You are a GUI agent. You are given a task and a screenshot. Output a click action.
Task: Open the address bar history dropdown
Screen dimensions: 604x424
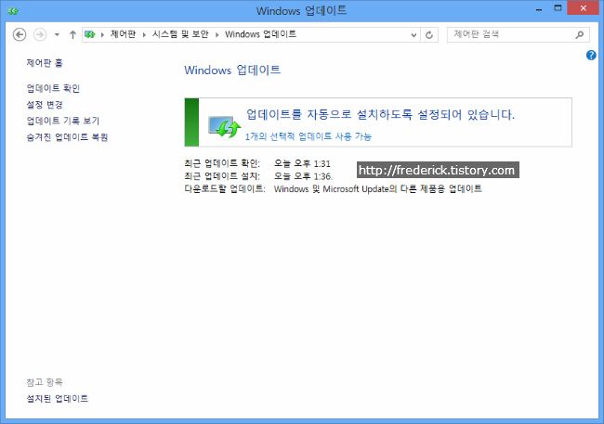pos(414,35)
